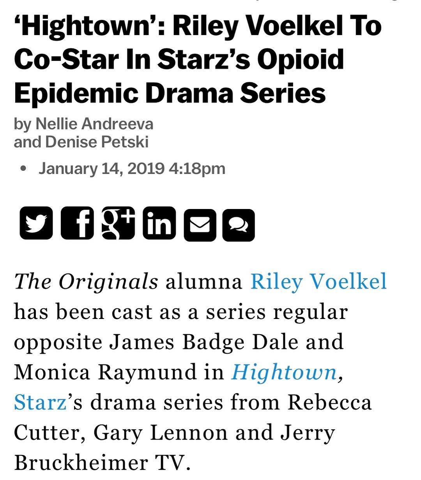Click the 'Hightown' article headline

[x=198, y=59]
